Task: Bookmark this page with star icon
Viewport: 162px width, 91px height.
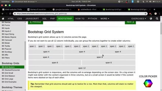Action: [146, 14]
